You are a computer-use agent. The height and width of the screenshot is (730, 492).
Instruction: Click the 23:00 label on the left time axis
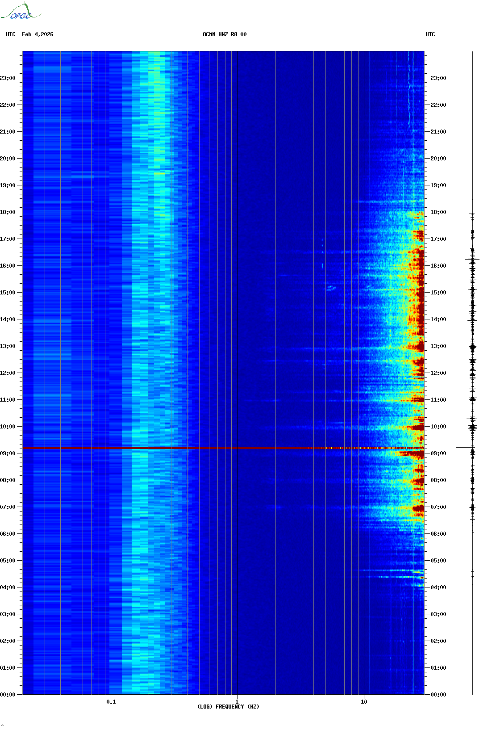click(8, 78)
